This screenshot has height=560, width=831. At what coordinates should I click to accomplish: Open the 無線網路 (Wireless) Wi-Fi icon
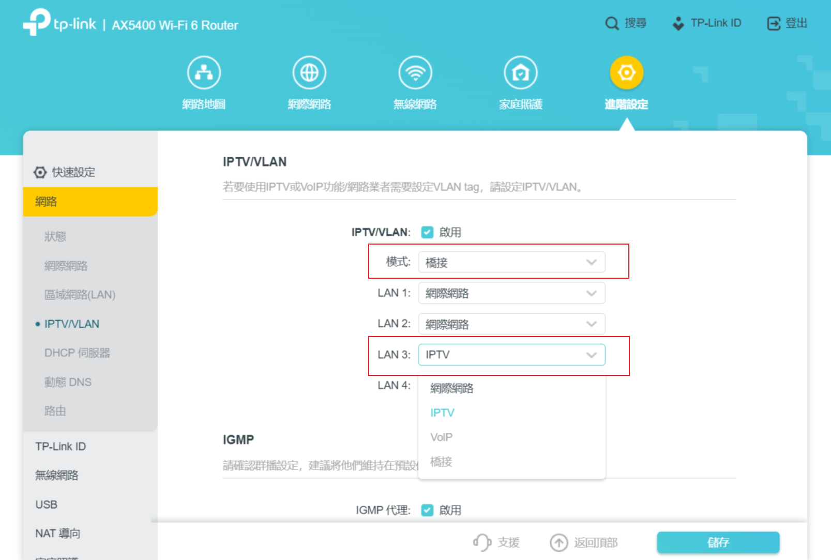[415, 72]
